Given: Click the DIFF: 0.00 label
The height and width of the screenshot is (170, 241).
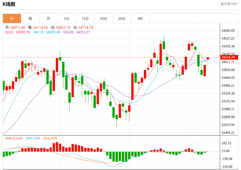Looking at the screenshot, I should point(33,138).
